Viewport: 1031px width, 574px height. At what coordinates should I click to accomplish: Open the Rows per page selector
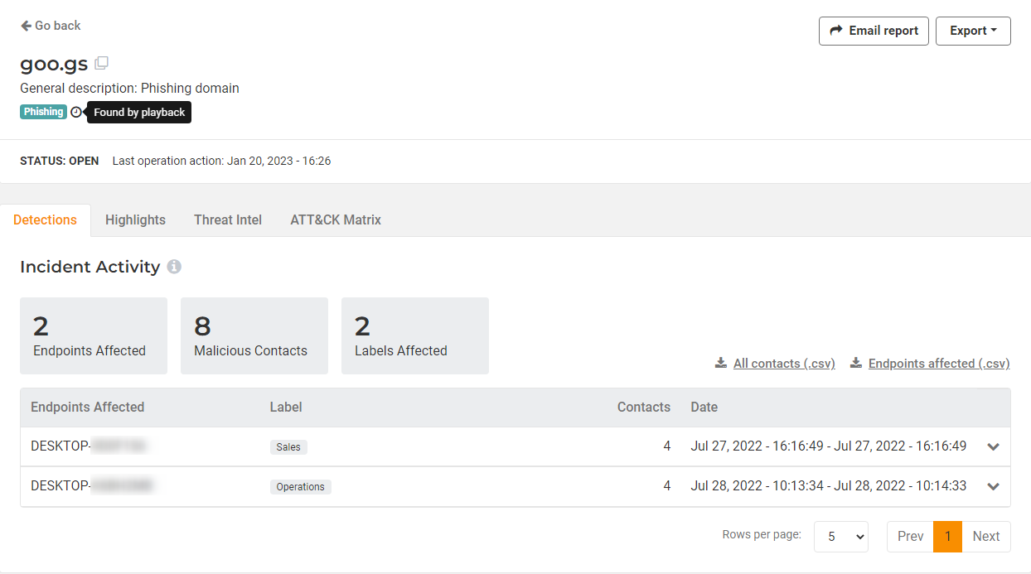click(x=840, y=537)
